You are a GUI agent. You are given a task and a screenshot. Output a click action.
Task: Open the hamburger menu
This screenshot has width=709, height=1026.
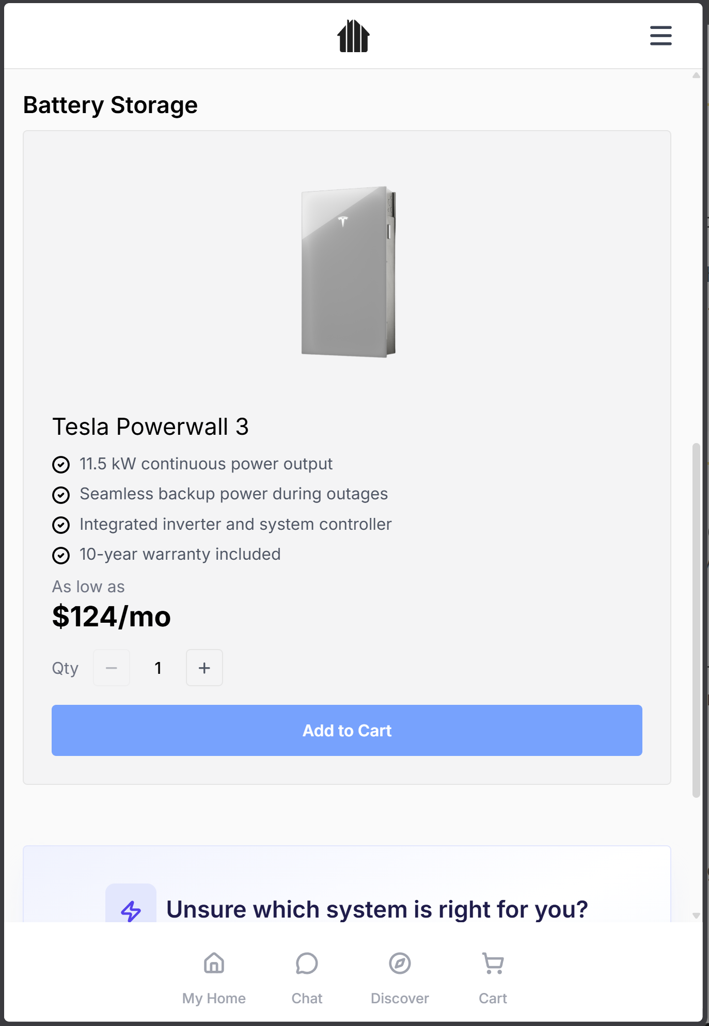pyautogui.click(x=660, y=36)
